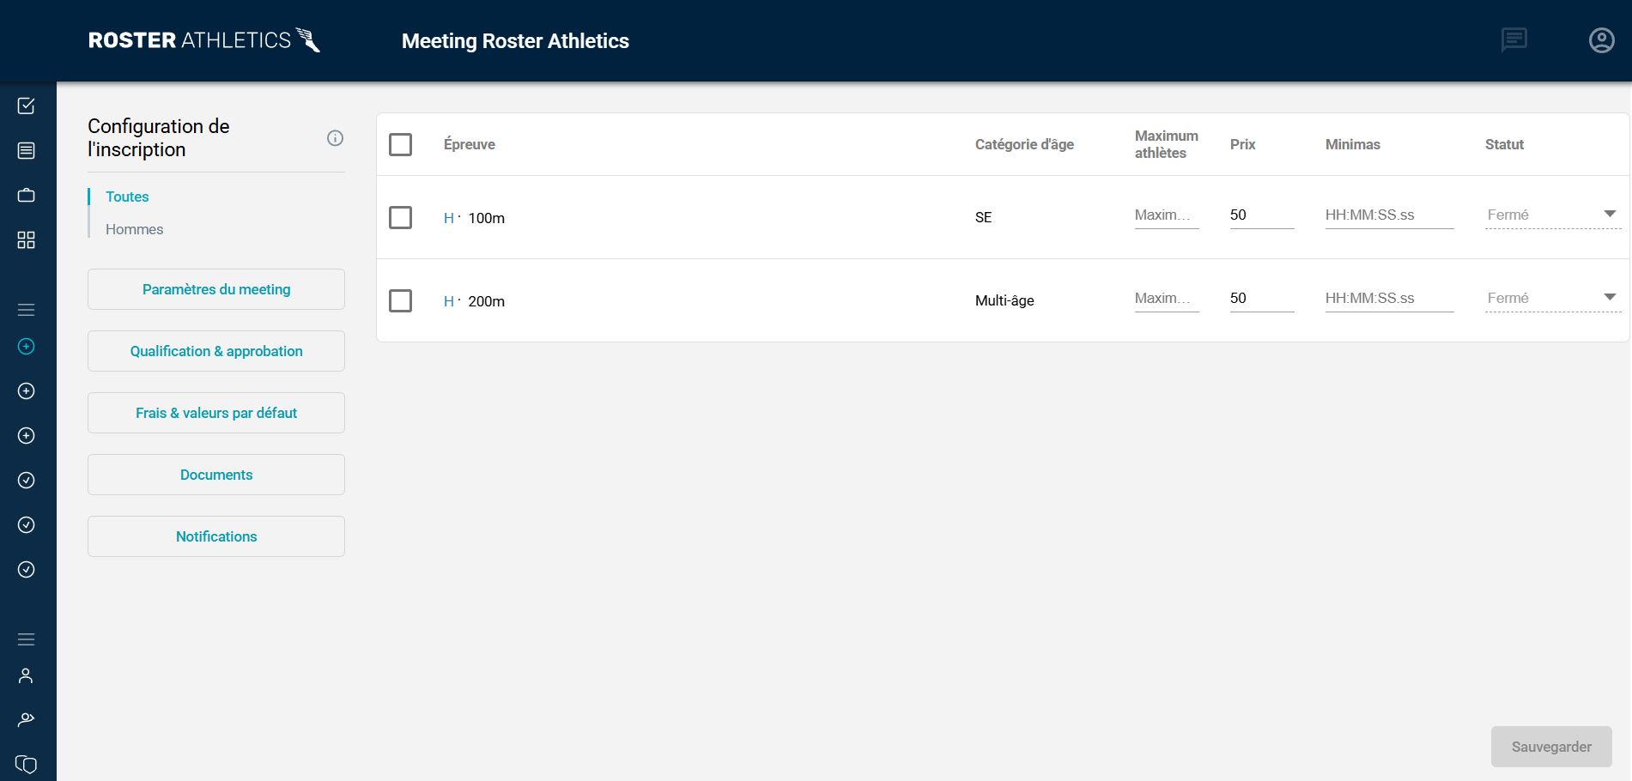The height and width of the screenshot is (781, 1632).
Task: Click the Maximum athlètes column header
Action: (1167, 144)
